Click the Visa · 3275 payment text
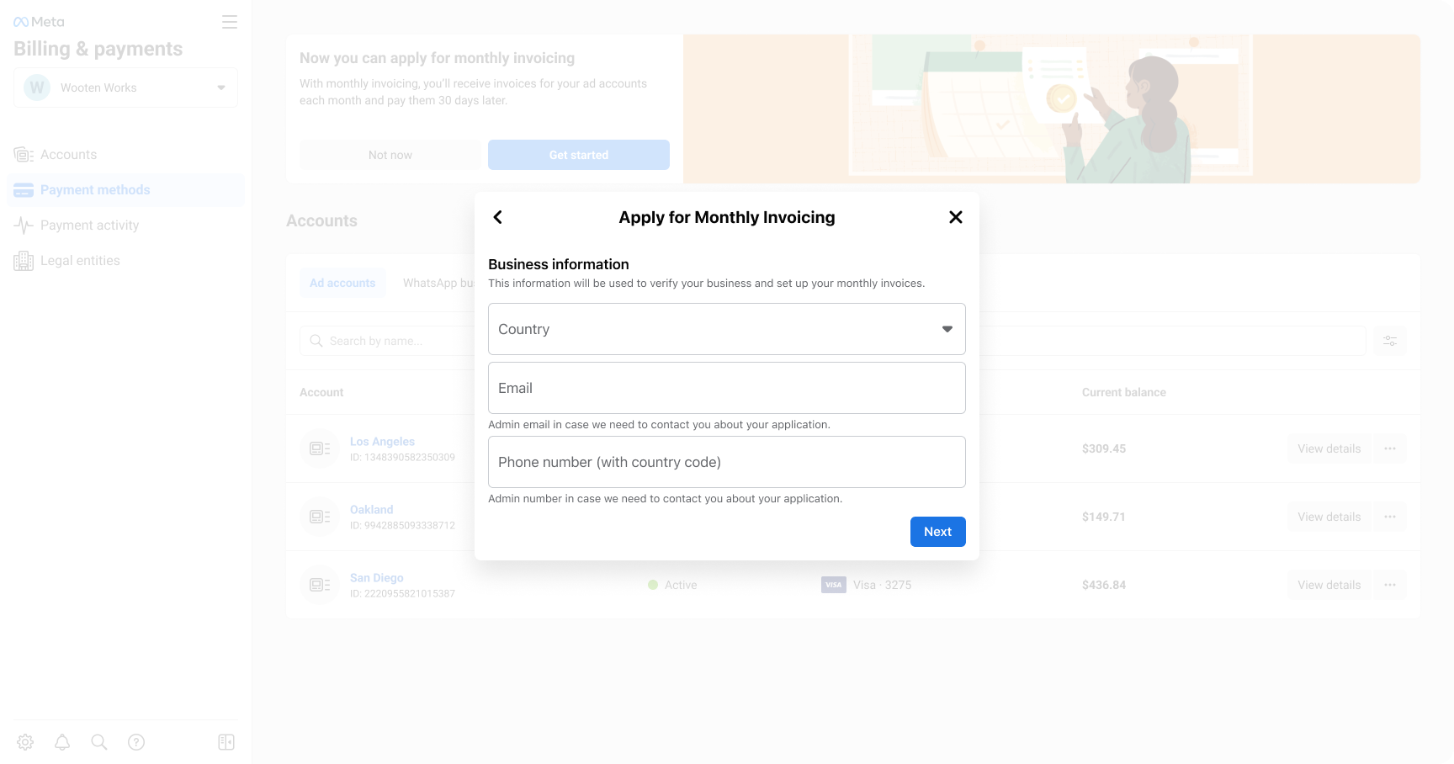1454x764 pixels. click(882, 585)
